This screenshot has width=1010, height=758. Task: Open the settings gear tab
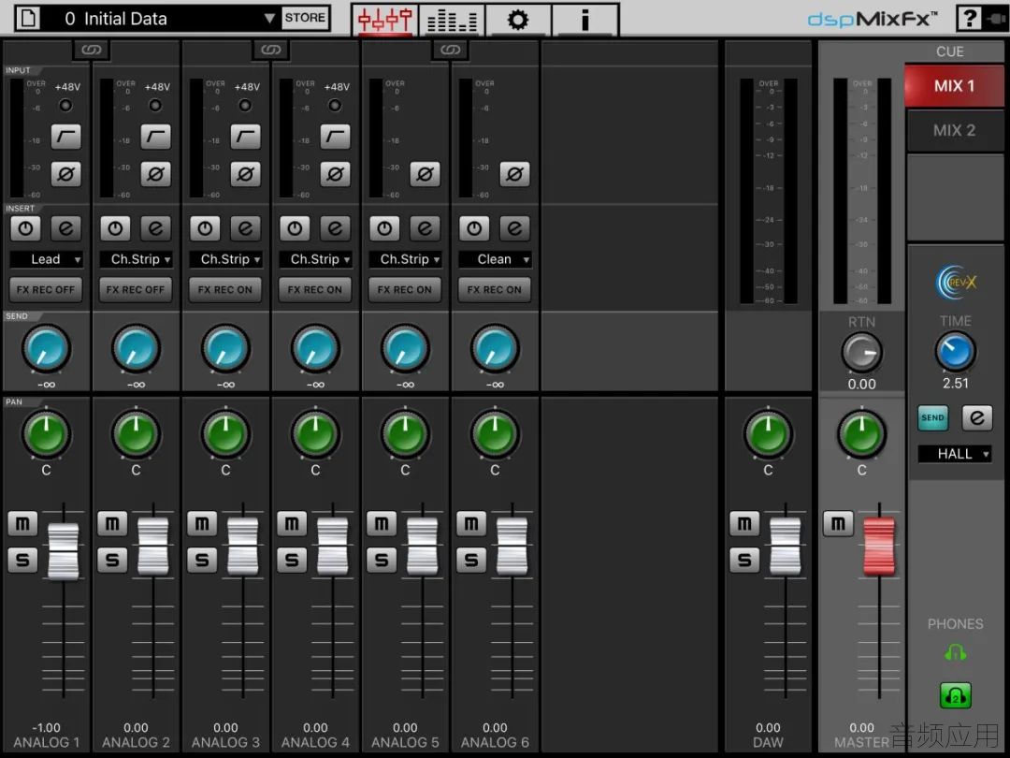[518, 20]
